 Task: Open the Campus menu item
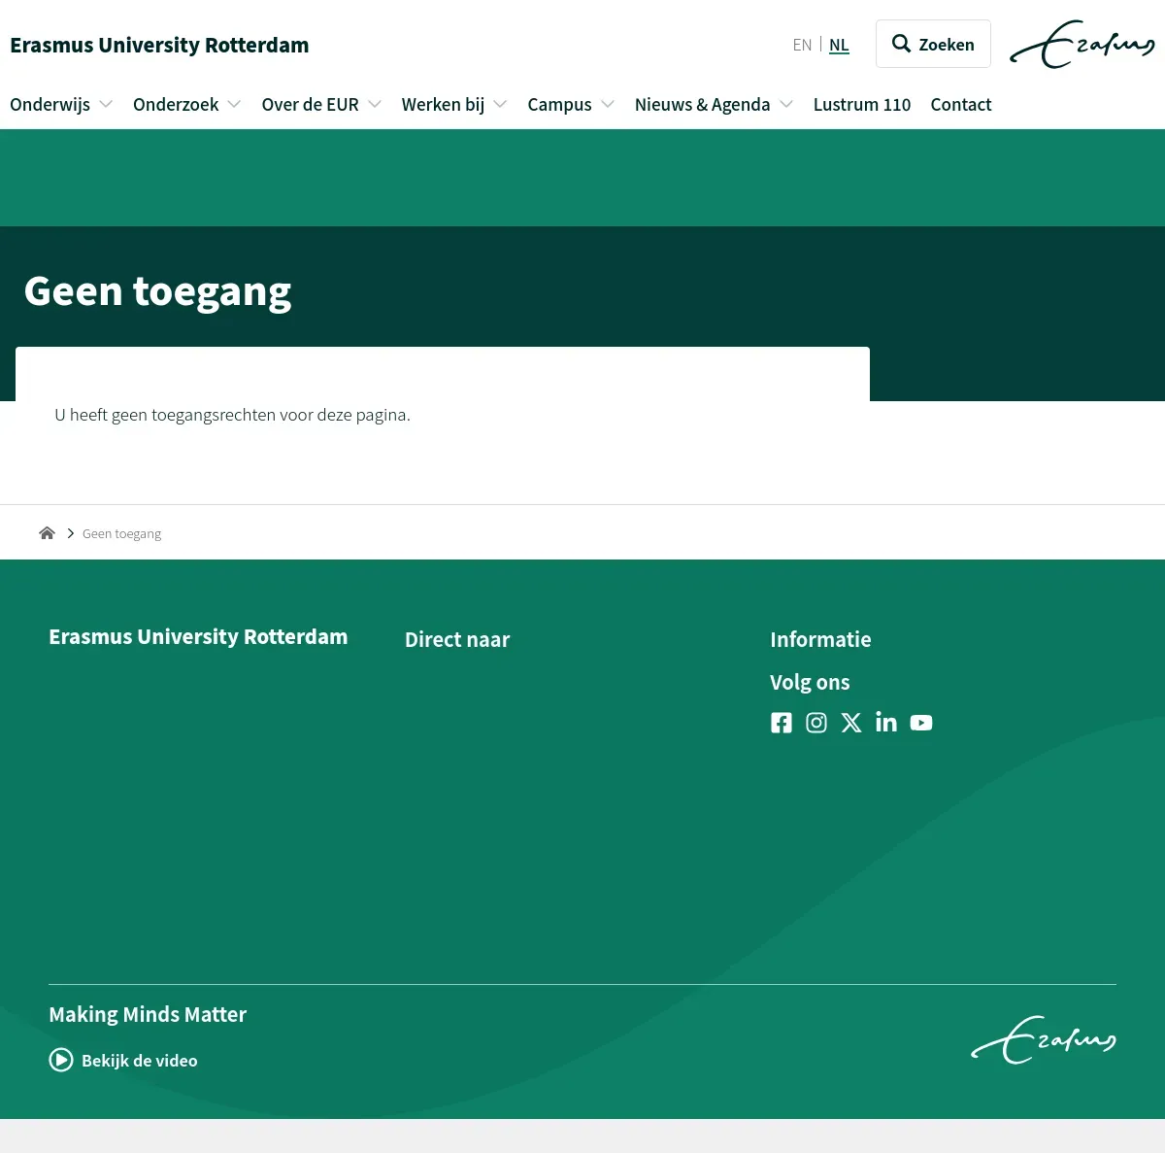[559, 104]
